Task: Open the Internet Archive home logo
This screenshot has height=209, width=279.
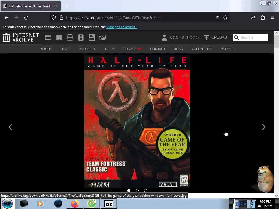Action: pos(21,38)
